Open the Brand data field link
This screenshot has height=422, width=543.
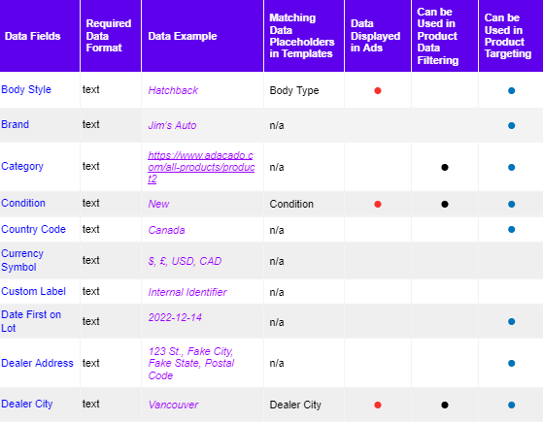pyautogui.click(x=16, y=124)
